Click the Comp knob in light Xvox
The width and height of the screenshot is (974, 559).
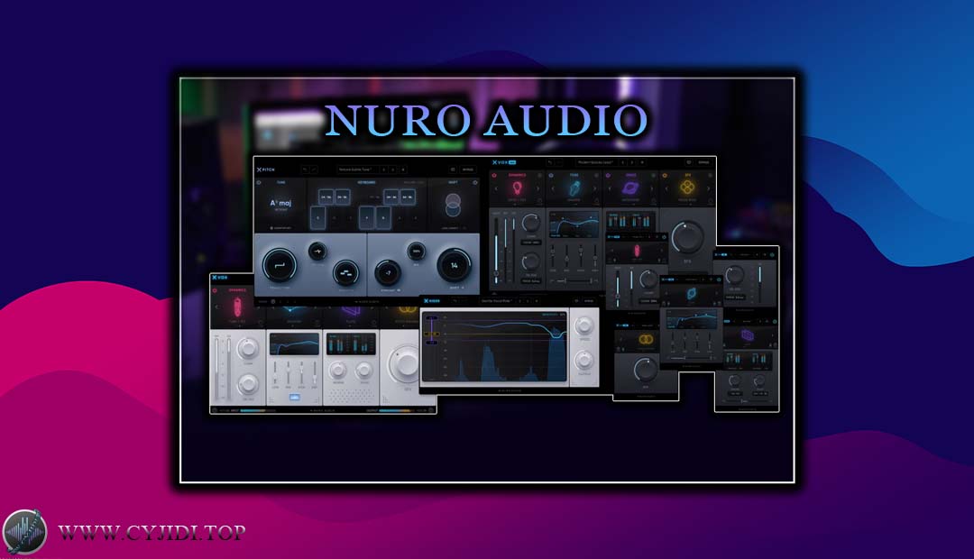pos(249,348)
